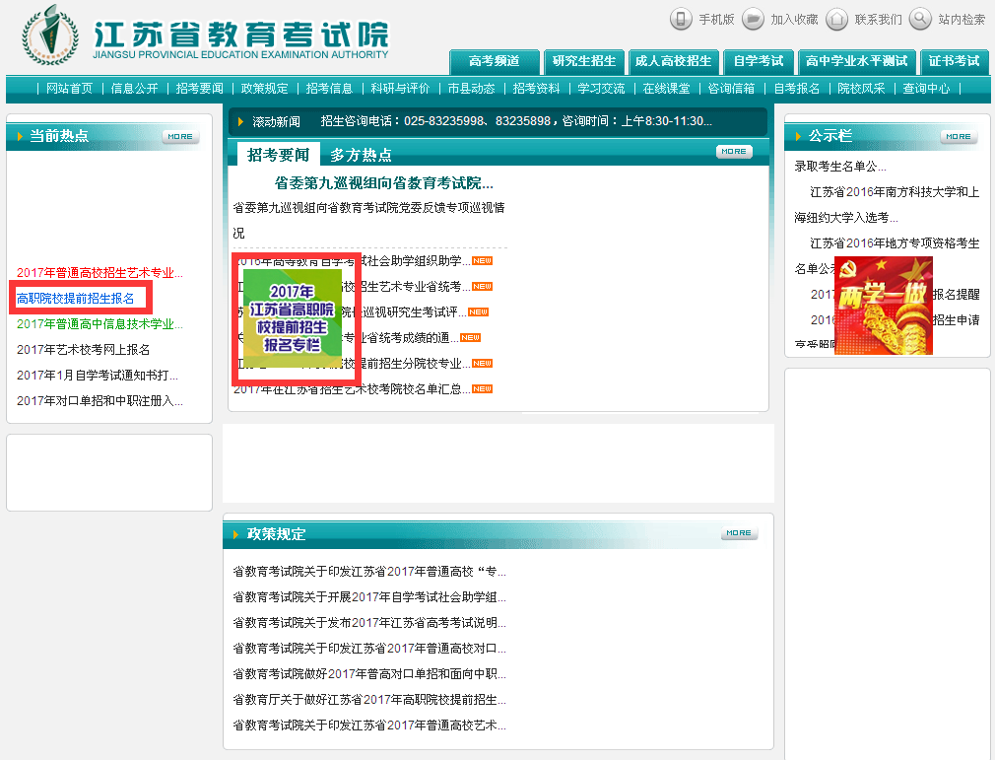Click the 加入收藏 favorites icon

[x=753, y=19]
